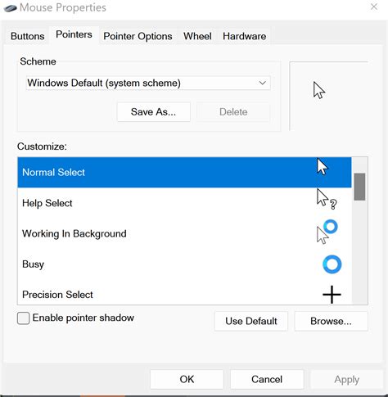Screen dimensions: 388x397
Task: Select the Windows Default scheme combo box
Action: pos(148,83)
